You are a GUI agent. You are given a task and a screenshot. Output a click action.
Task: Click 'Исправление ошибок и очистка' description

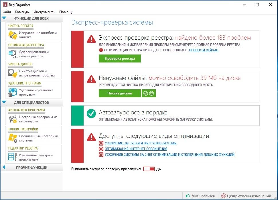(38, 35)
